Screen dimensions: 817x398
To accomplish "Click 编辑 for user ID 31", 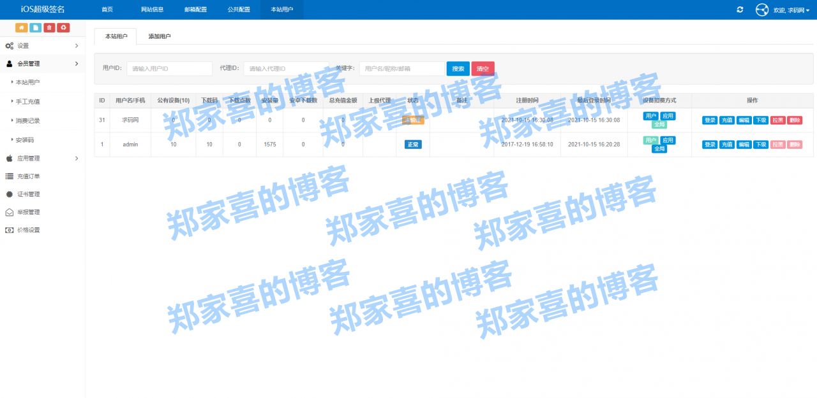I will tap(744, 120).
